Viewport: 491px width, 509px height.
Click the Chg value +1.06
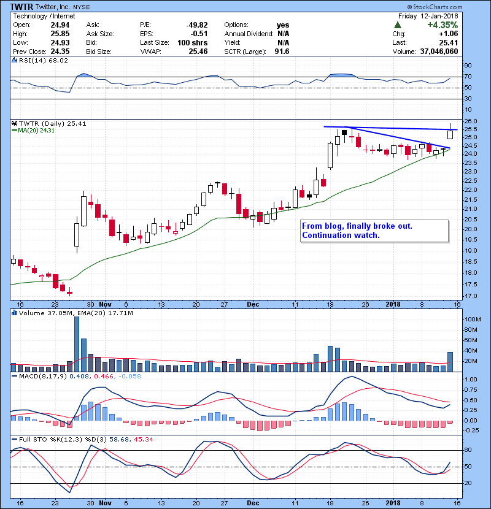click(x=449, y=34)
